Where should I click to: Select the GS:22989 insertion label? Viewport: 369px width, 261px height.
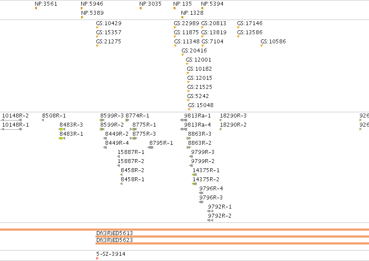click(x=186, y=23)
